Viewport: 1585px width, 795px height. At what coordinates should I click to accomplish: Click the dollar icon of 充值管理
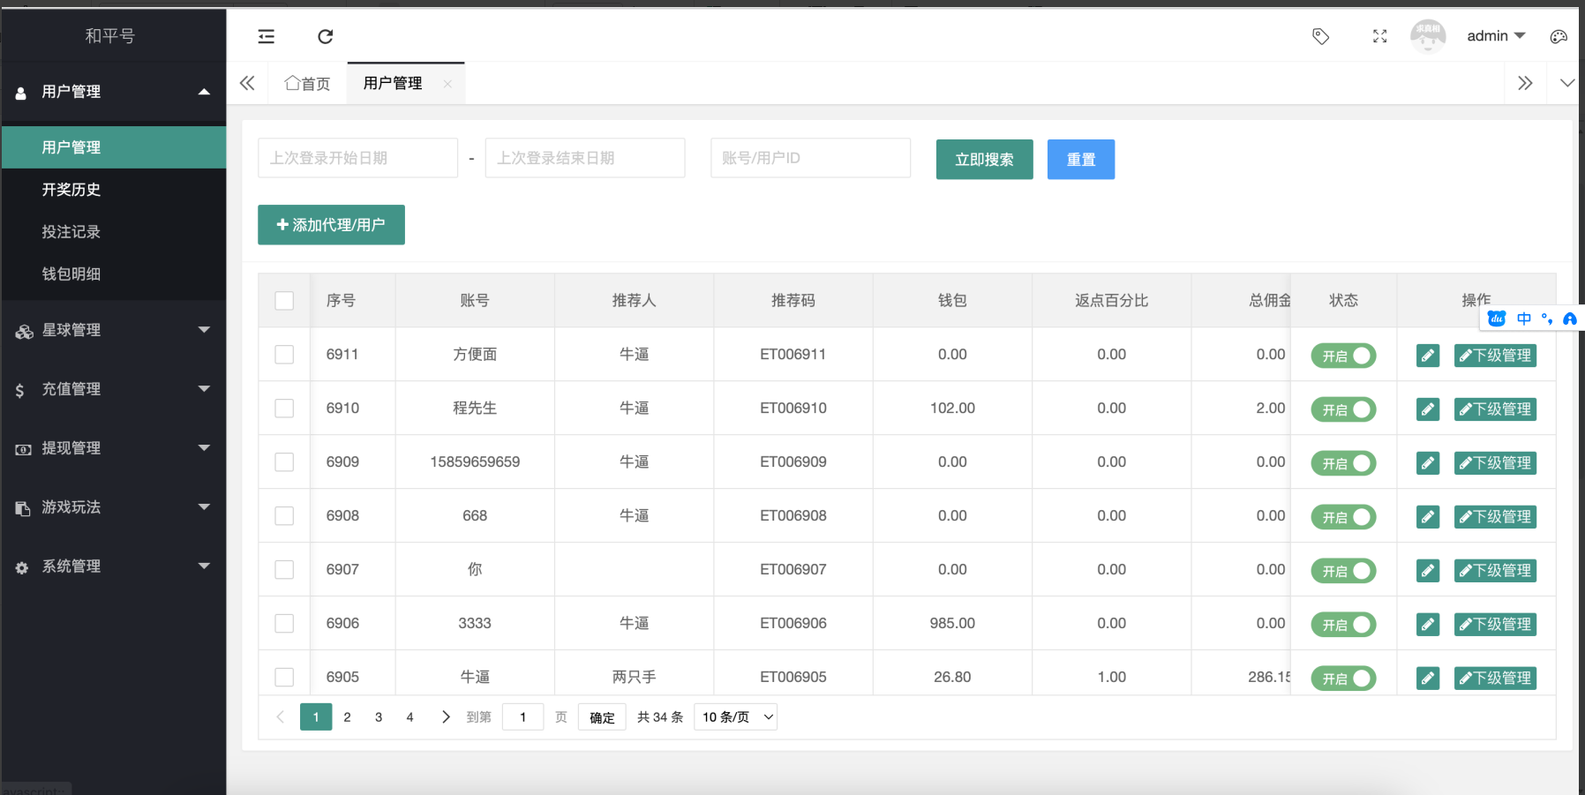[x=19, y=390]
